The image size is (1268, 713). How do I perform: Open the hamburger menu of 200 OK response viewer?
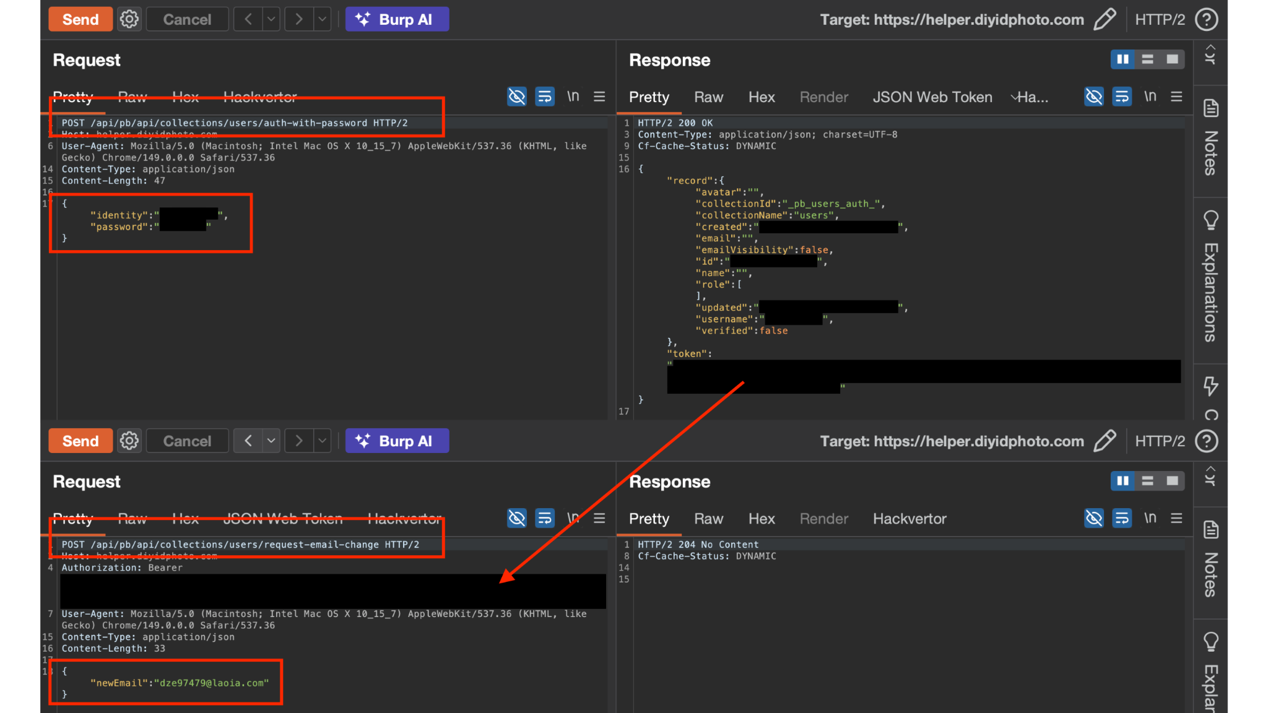(x=1176, y=97)
